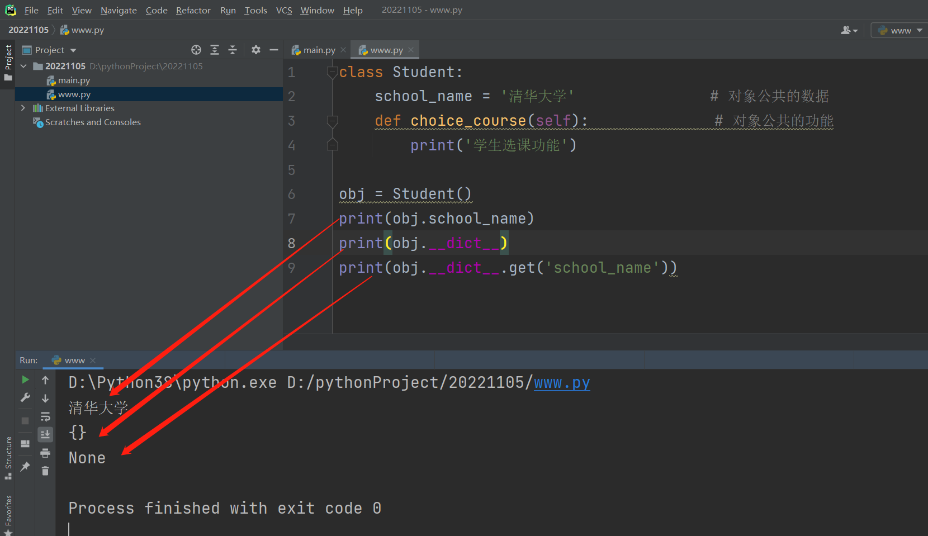Close the www run tab
This screenshot has height=536, width=928.
93,361
